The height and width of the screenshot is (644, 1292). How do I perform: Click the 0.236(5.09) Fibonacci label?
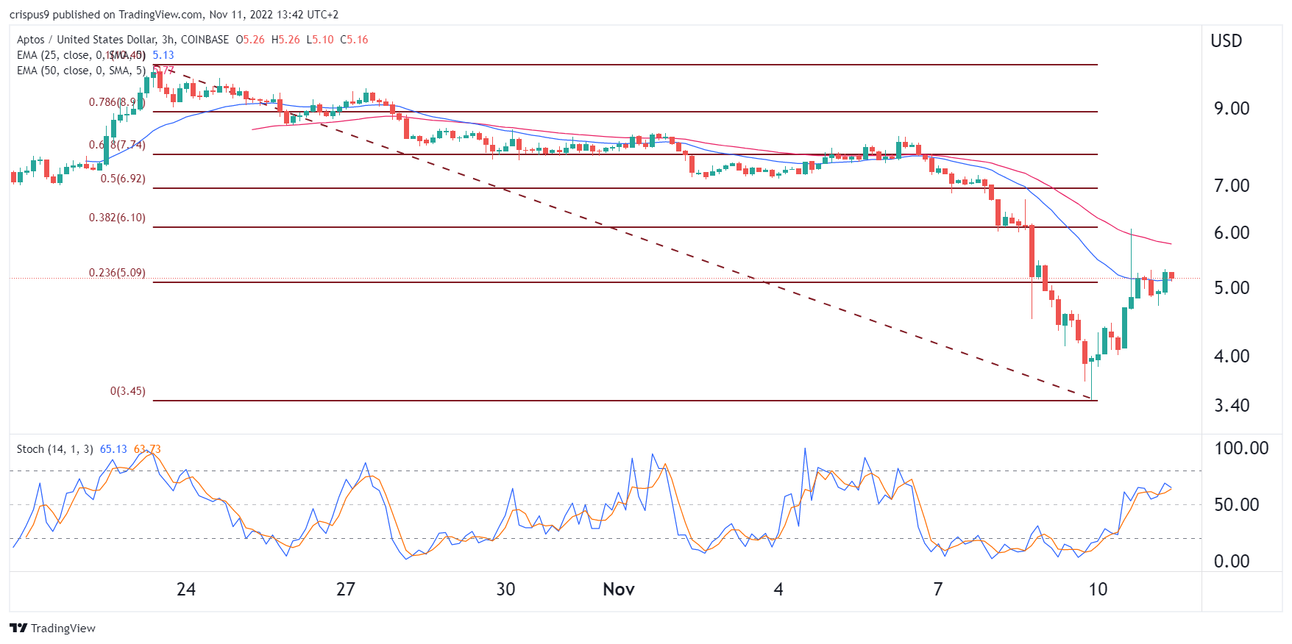(117, 273)
